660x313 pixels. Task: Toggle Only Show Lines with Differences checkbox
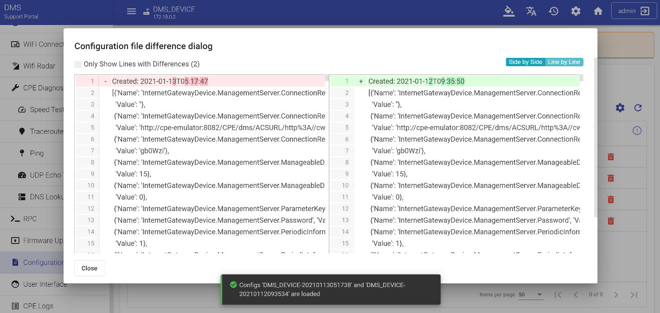pyautogui.click(x=78, y=64)
